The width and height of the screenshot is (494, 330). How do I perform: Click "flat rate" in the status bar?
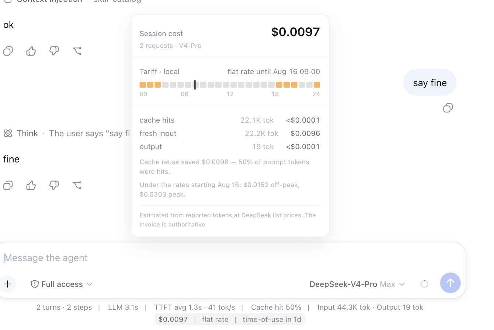point(215,319)
